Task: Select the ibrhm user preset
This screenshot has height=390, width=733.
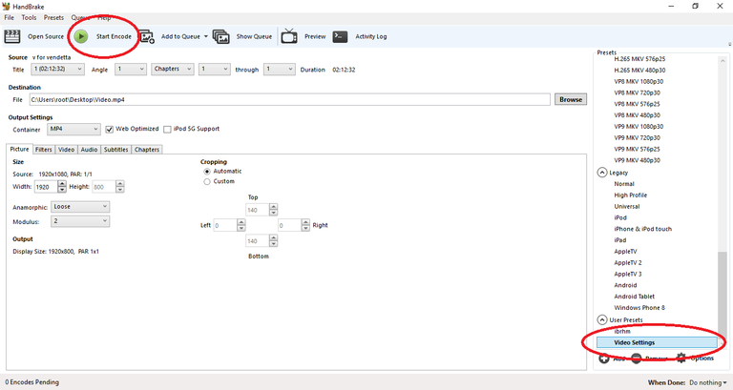Action: pos(622,331)
